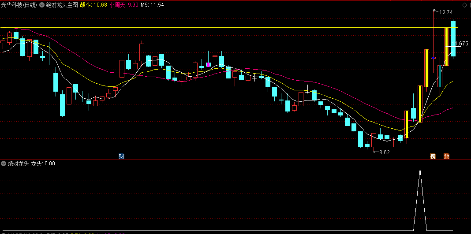Select the 龙头: 0.00 readout
Screen dimensions: 471x234
(x=43, y=163)
